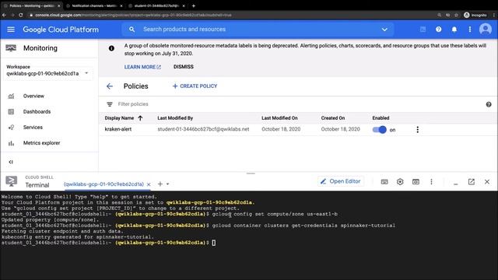Collapse the Monitoring side navigation

(11, 162)
